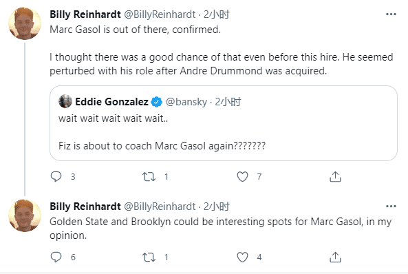Open more options menu on second tweet
This screenshot has height=274, width=408.
tap(391, 207)
